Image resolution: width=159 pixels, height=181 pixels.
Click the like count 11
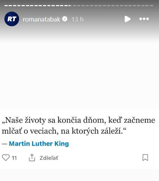pyautogui.click(x=14, y=158)
